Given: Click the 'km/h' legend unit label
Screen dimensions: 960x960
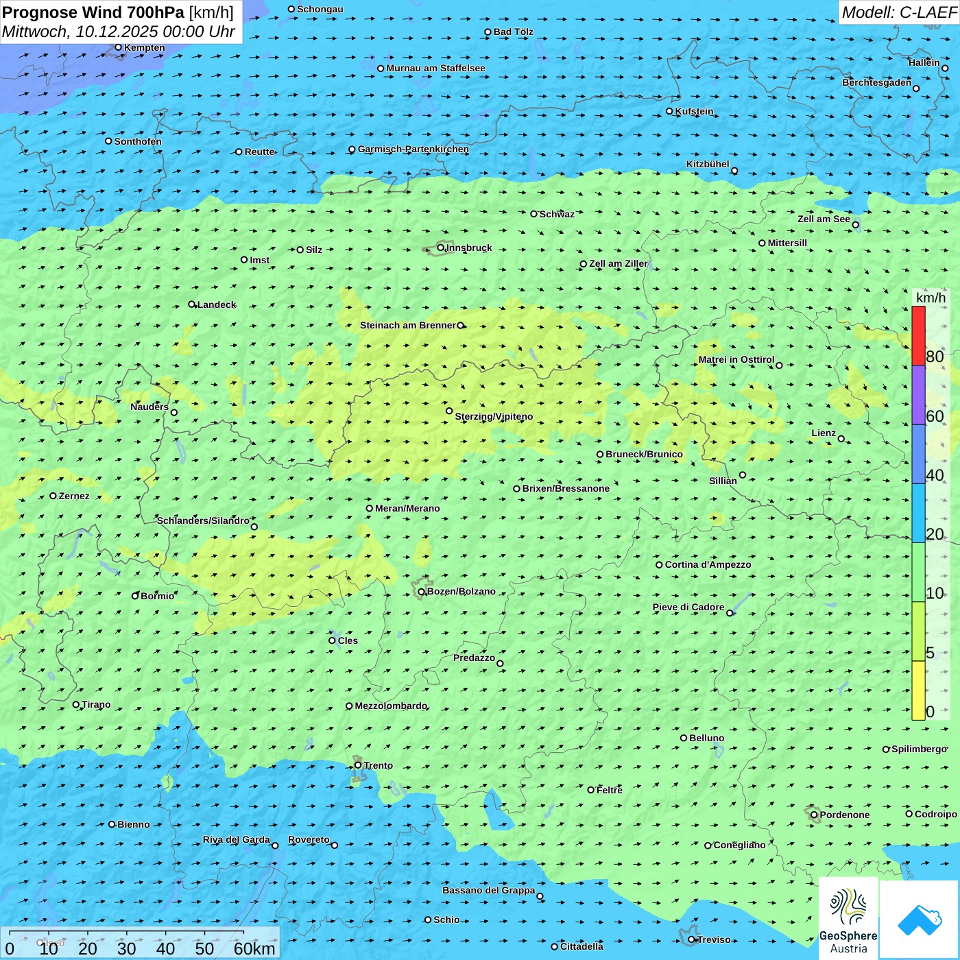Looking at the screenshot, I should (x=931, y=298).
